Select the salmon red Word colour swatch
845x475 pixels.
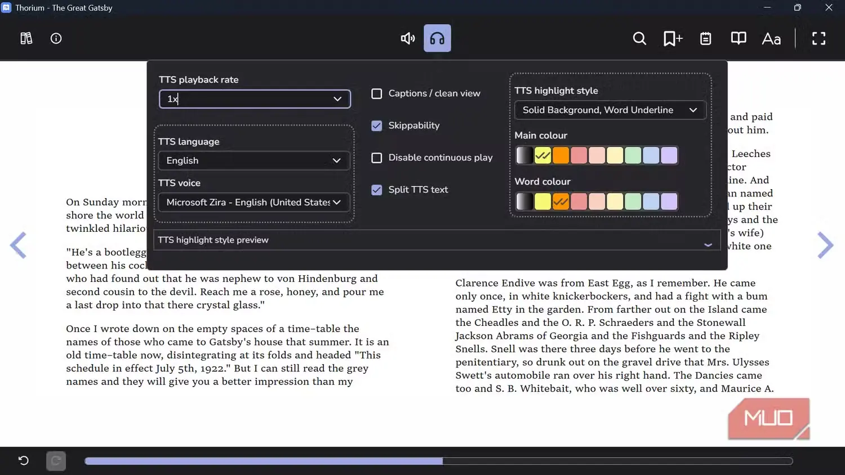tap(579, 201)
